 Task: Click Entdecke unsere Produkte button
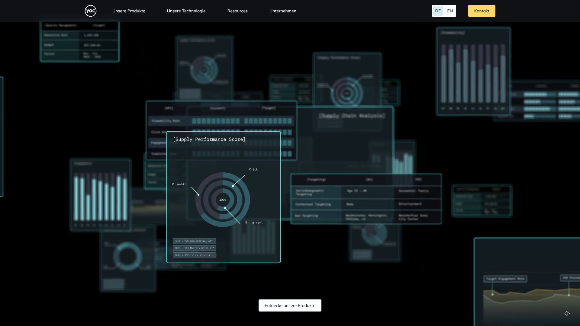[290, 305]
